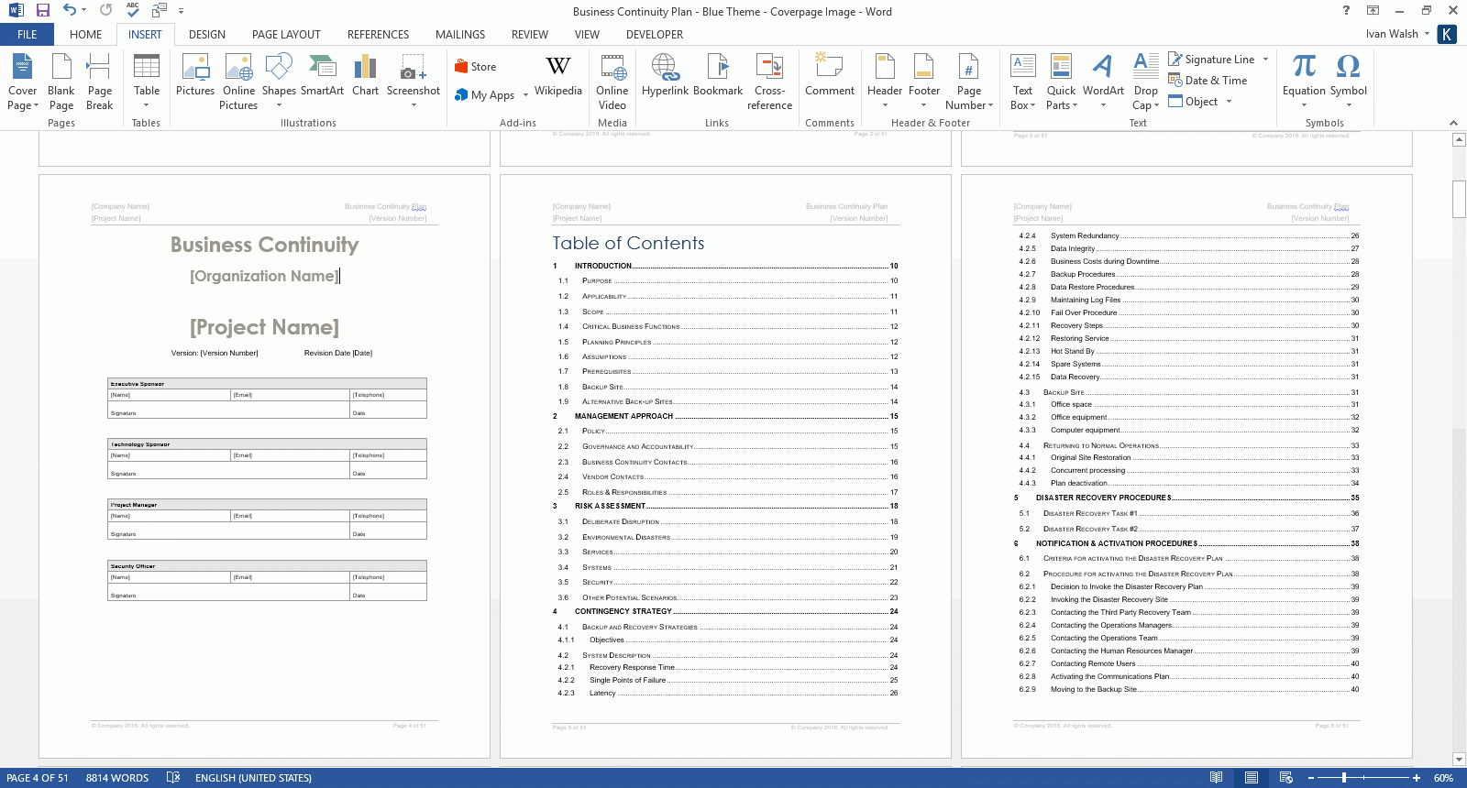This screenshot has width=1467, height=788.
Task: Open the REFERENCES ribbon tab
Action: pyautogui.click(x=378, y=35)
